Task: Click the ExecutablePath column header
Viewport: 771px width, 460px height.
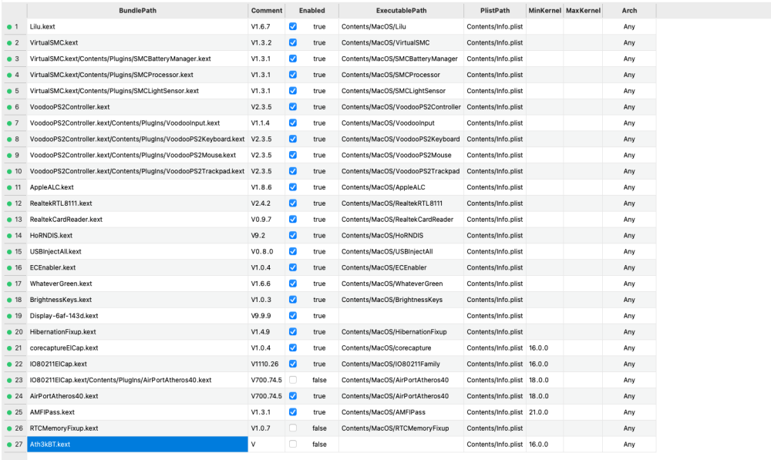Action: tap(401, 10)
